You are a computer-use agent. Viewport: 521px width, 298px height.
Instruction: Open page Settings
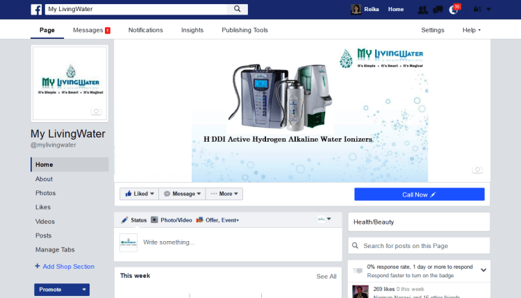pyautogui.click(x=433, y=30)
